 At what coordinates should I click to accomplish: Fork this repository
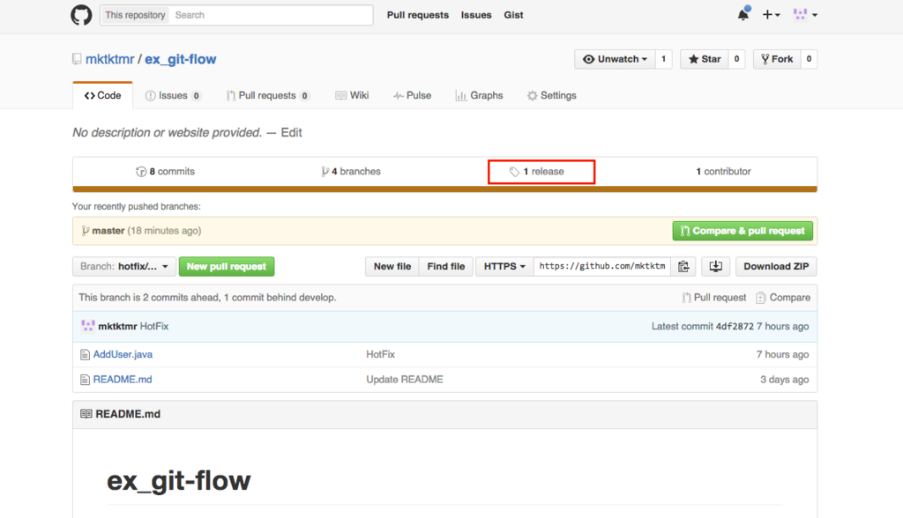click(x=777, y=59)
